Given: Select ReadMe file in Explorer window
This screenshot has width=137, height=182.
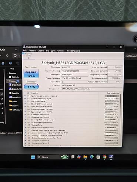Looking at the screenshot, I should 14,93.
